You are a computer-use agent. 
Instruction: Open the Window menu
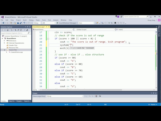pos(63,20)
